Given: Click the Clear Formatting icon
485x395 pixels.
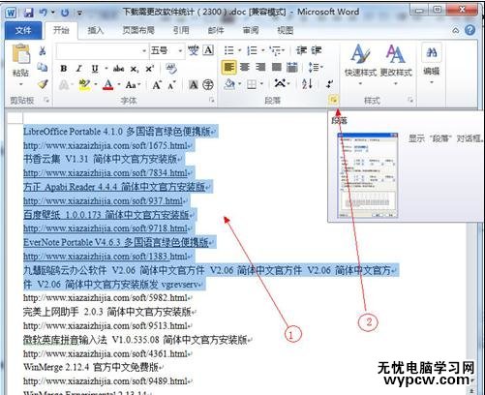Looking at the screenshot, I should pos(171,68).
